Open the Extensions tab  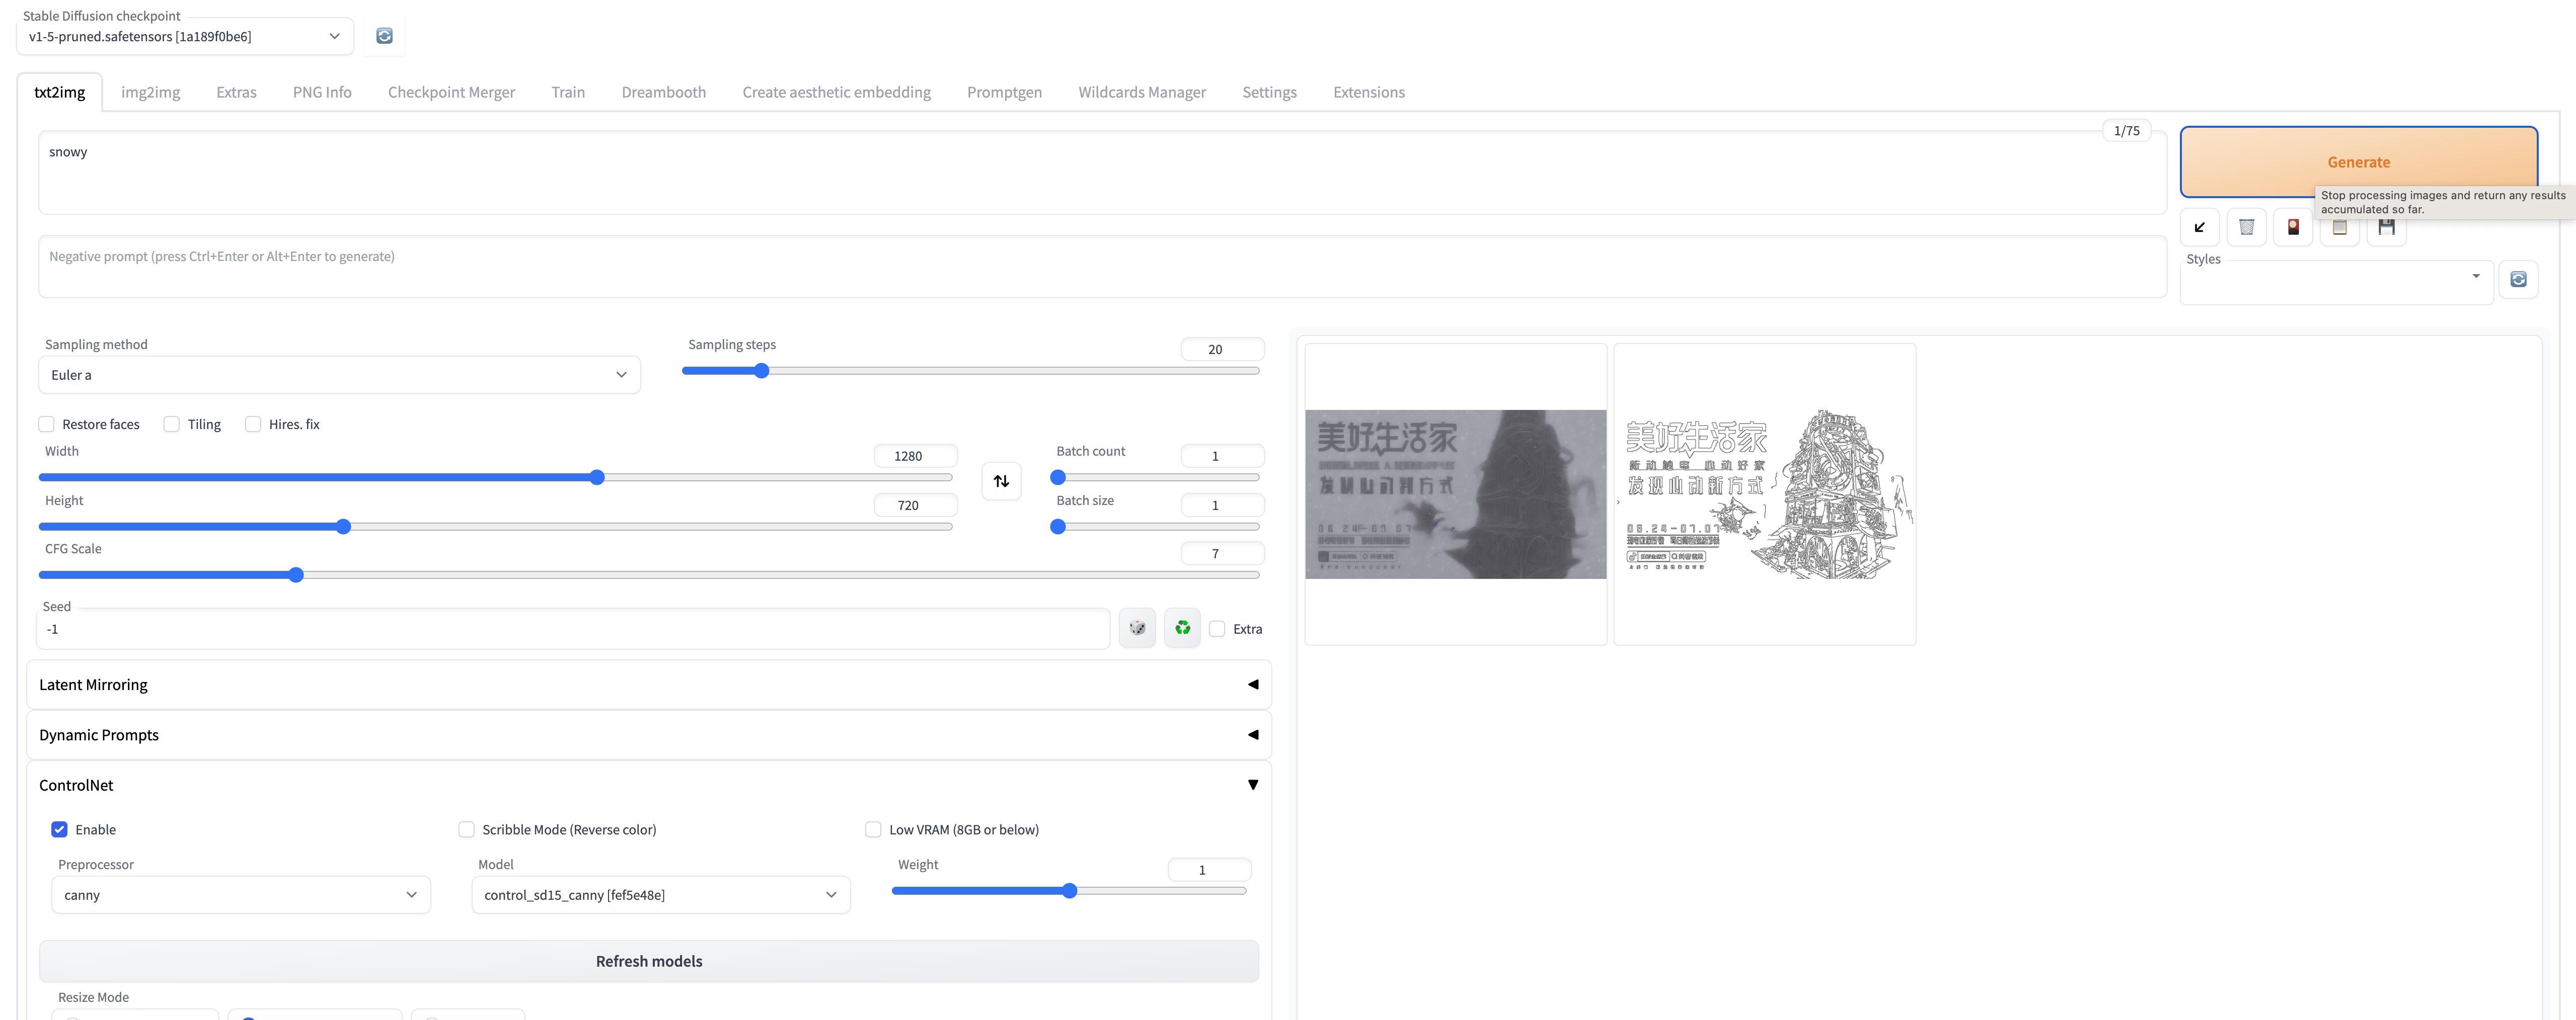point(1368,92)
